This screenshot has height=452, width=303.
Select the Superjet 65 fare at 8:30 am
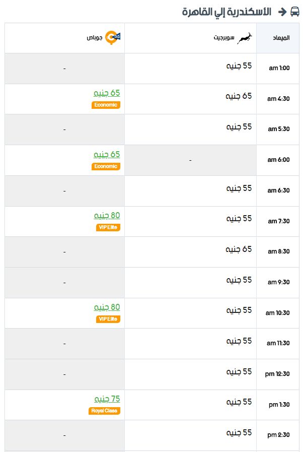tap(239, 249)
